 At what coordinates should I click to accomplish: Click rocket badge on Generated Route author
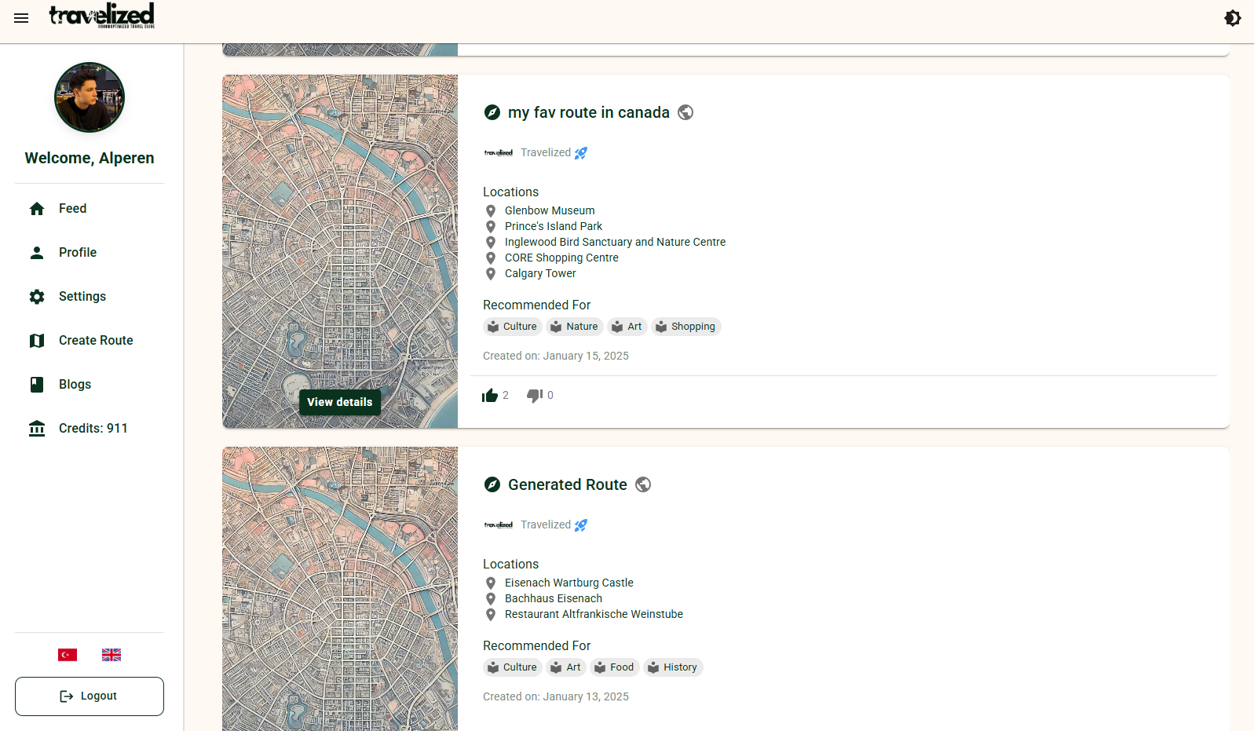tap(581, 525)
